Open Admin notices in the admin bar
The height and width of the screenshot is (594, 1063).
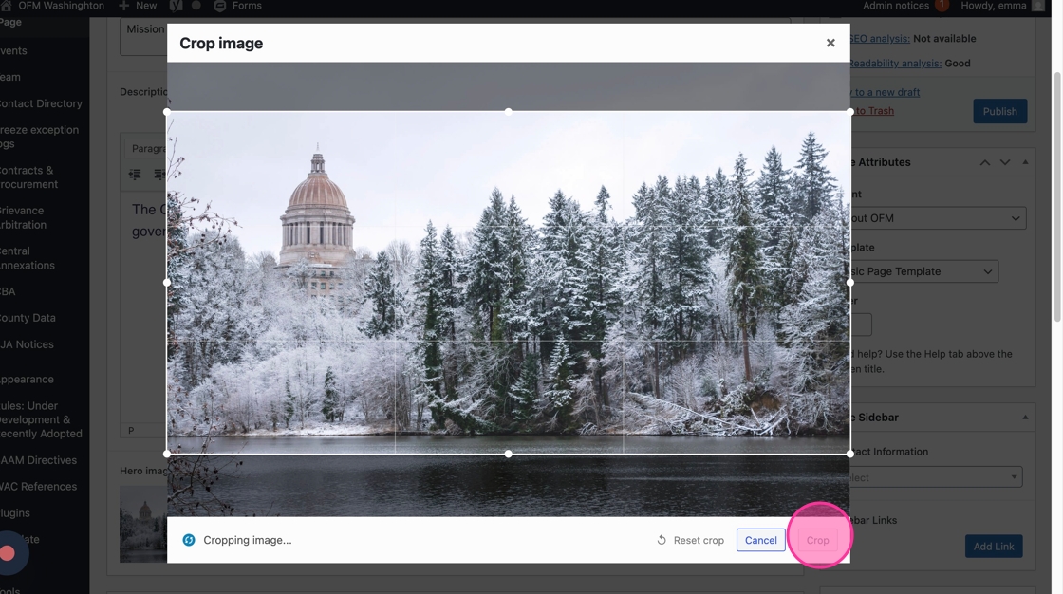(x=896, y=6)
